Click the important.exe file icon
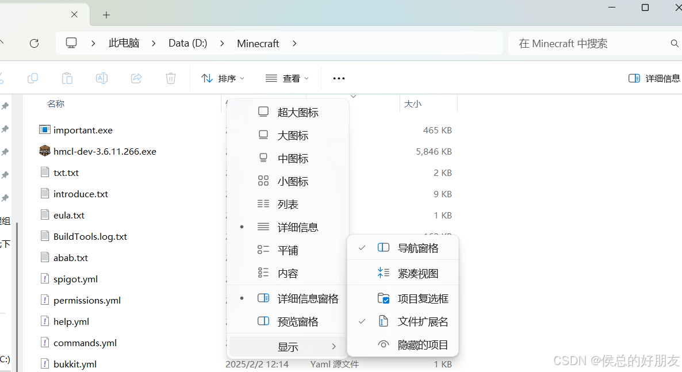The width and height of the screenshot is (682, 372). coord(44,130)
